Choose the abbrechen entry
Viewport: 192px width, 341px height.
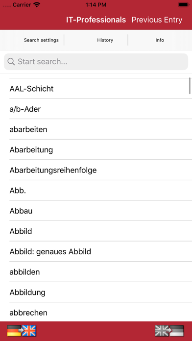(x=96, y=312)
